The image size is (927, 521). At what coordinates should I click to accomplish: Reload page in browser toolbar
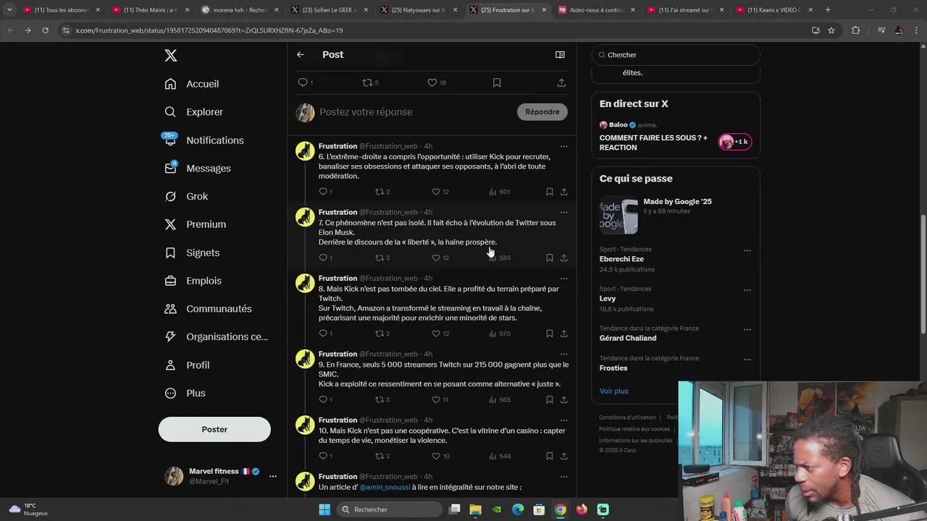(x=45, y=30)
